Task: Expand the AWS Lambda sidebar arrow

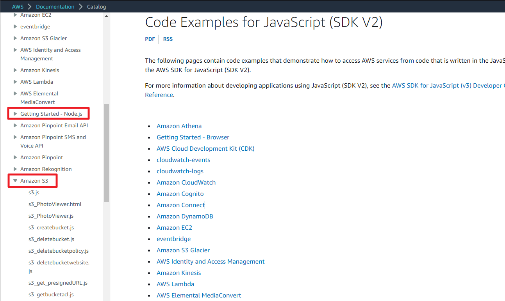Action: [15, 82]
